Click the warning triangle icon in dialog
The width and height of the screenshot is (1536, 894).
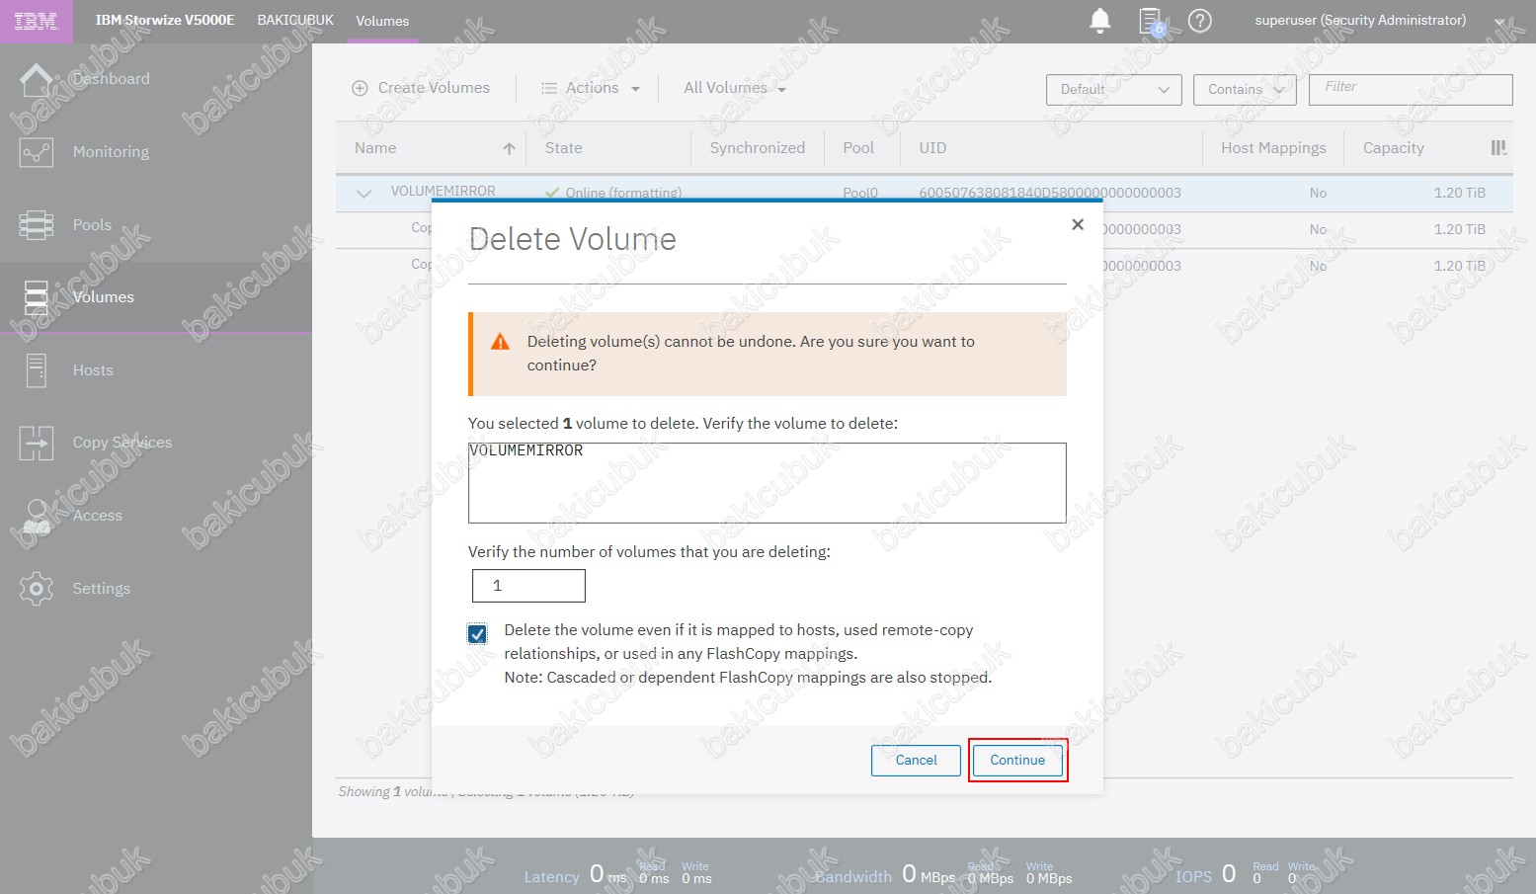tap(501, 342)
